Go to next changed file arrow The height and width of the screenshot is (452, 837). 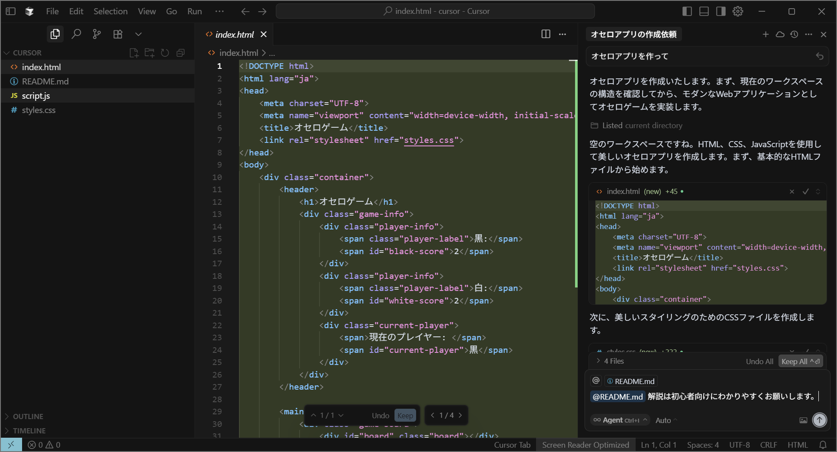point(460,416)
